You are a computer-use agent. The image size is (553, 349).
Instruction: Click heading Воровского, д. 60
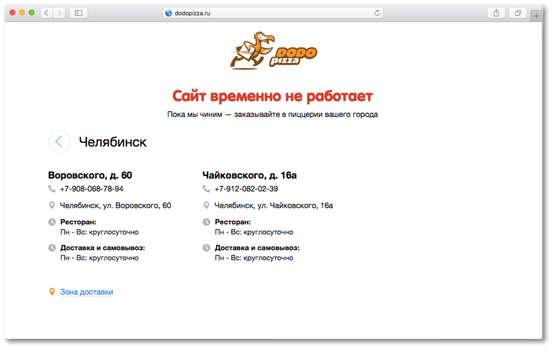tap(90, 175)
